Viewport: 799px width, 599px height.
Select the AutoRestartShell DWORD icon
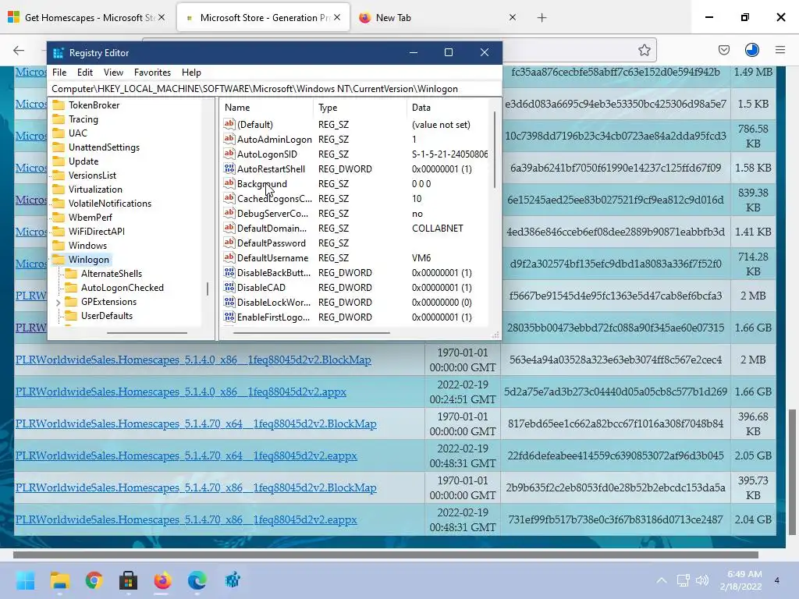tap(229, 168)
